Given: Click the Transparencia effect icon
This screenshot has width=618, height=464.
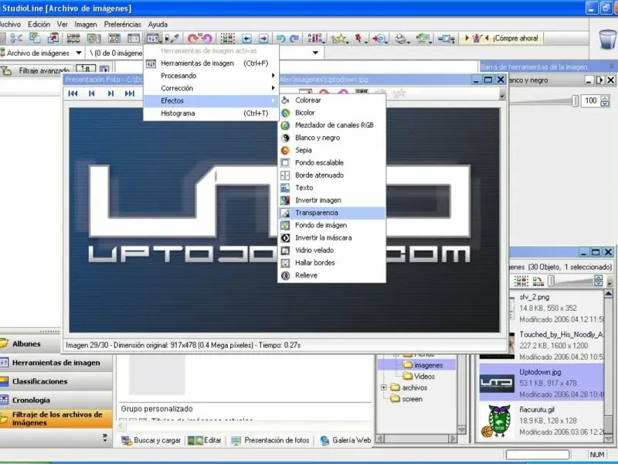Looking at the screenshot, I should [x=285, y=213].
